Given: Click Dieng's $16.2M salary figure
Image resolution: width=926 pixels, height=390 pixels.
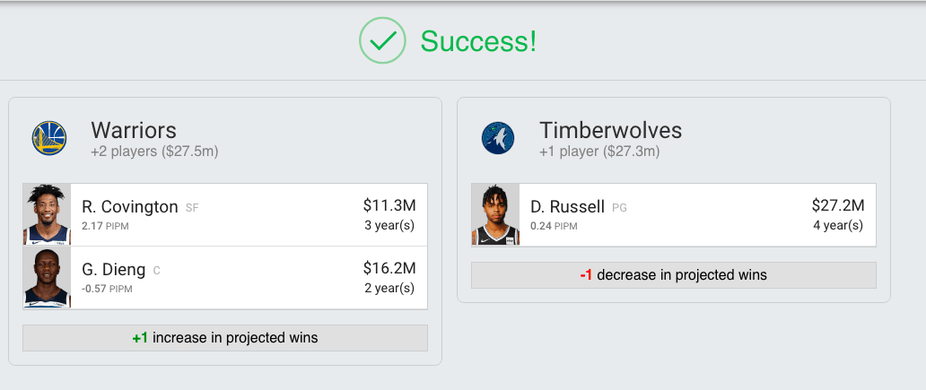Looking at the screenshot, I should pos(389,268).
